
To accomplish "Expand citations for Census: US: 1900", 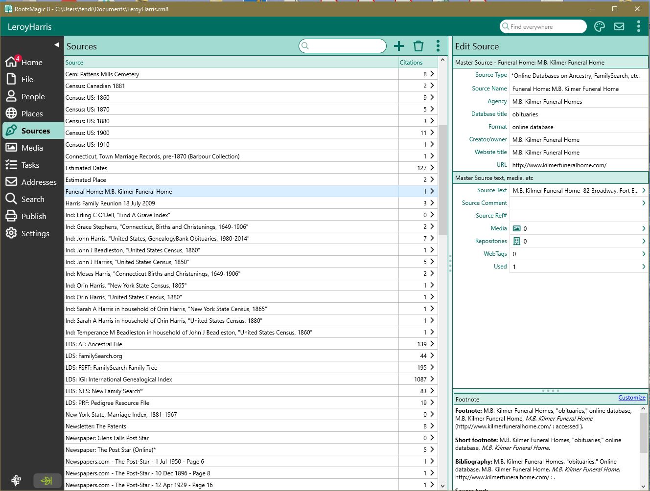I will click(x=432, y=133).
